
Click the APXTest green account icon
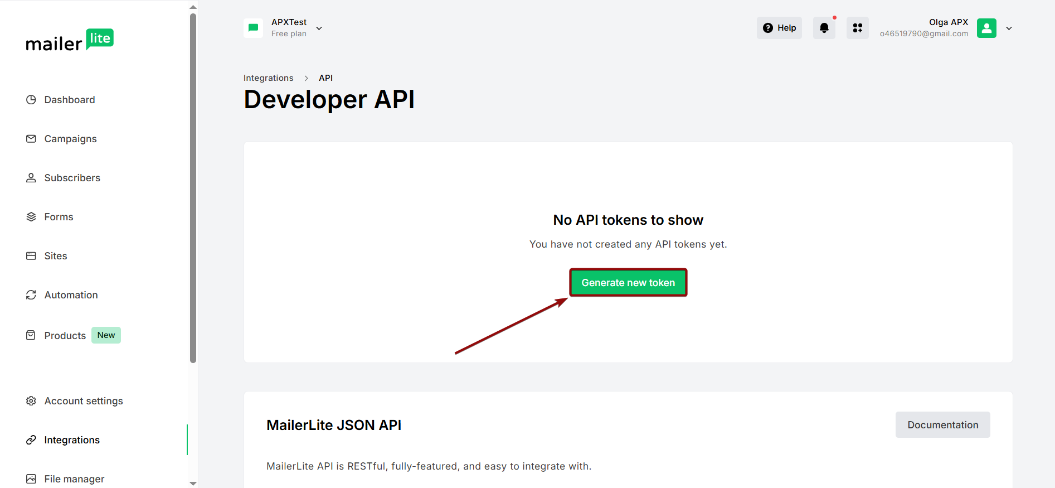253,28
